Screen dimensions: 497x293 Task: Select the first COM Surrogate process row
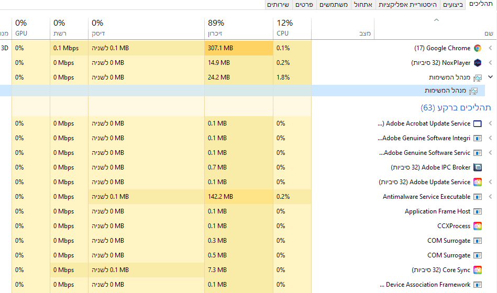[449, 241]
